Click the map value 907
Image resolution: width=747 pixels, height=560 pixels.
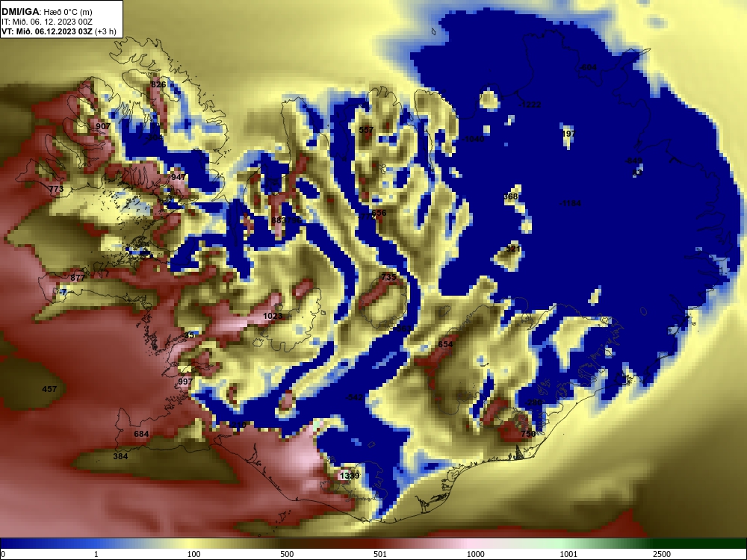(103, 126)
